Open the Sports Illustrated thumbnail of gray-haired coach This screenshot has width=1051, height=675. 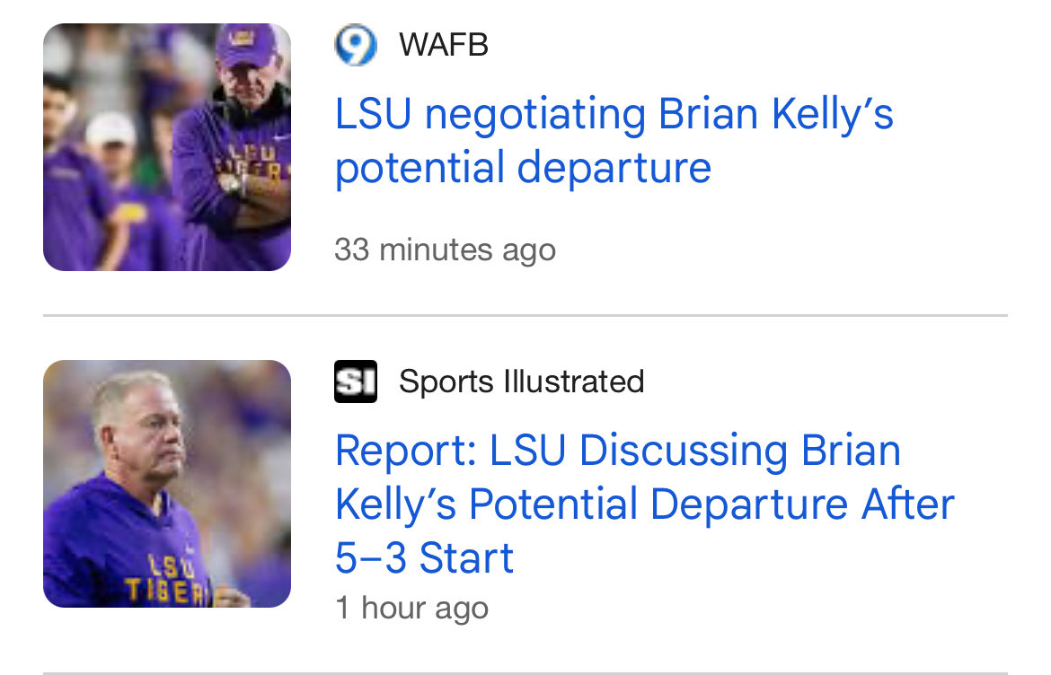pos(167,484)
